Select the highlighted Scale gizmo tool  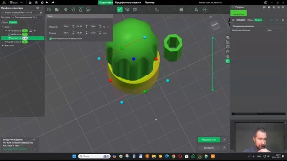pos(120,9)
